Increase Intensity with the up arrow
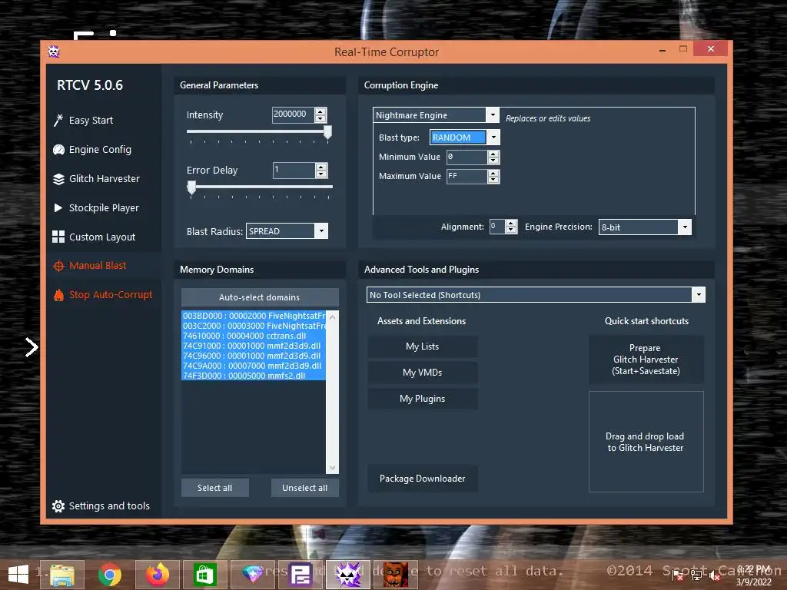The height and width of the screenshot is (590, 787). click(320, 111)
